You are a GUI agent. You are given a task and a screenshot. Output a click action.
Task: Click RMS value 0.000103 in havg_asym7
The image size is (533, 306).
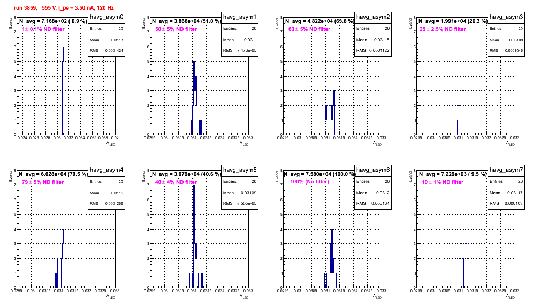pos(515,204)
